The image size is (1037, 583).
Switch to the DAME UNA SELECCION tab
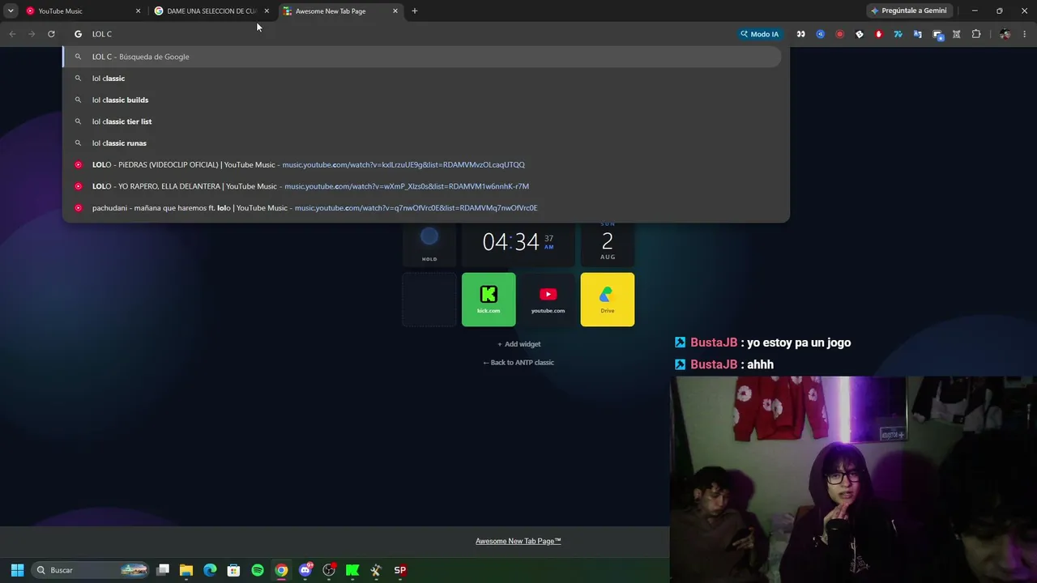click(x=211, y=11)
